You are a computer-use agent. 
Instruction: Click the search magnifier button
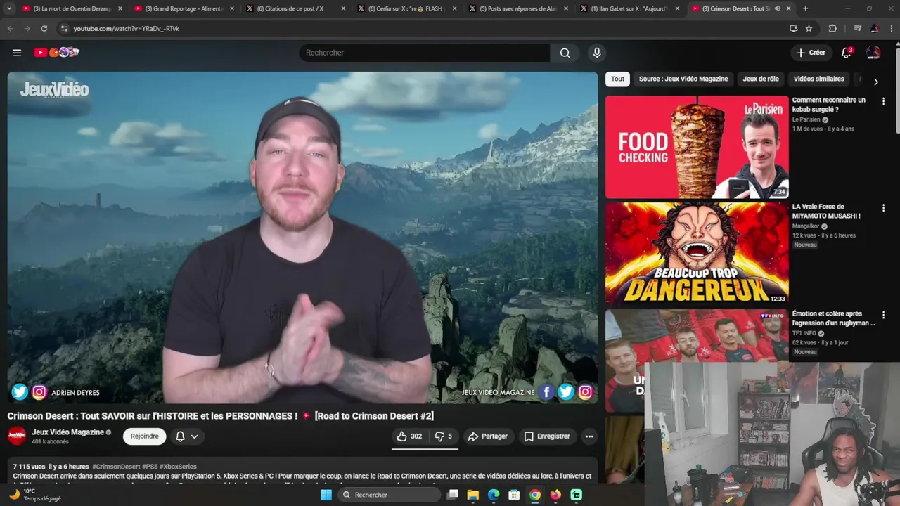pyautogui.click(x=565, y=53)
